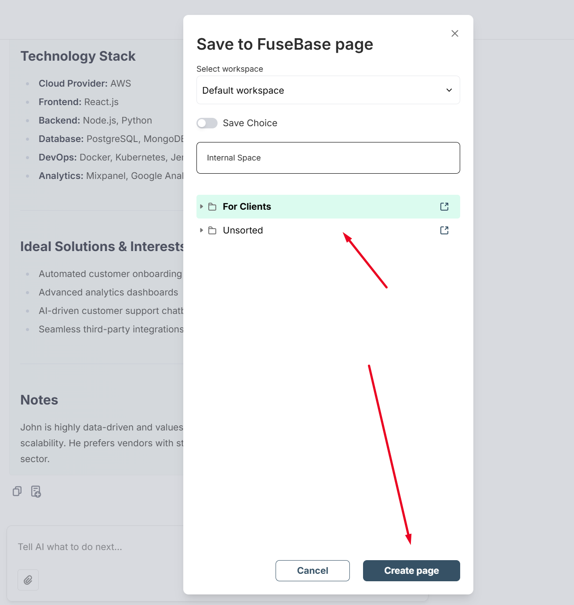Open the Select workspace dropdown

[x=328, y=90]
